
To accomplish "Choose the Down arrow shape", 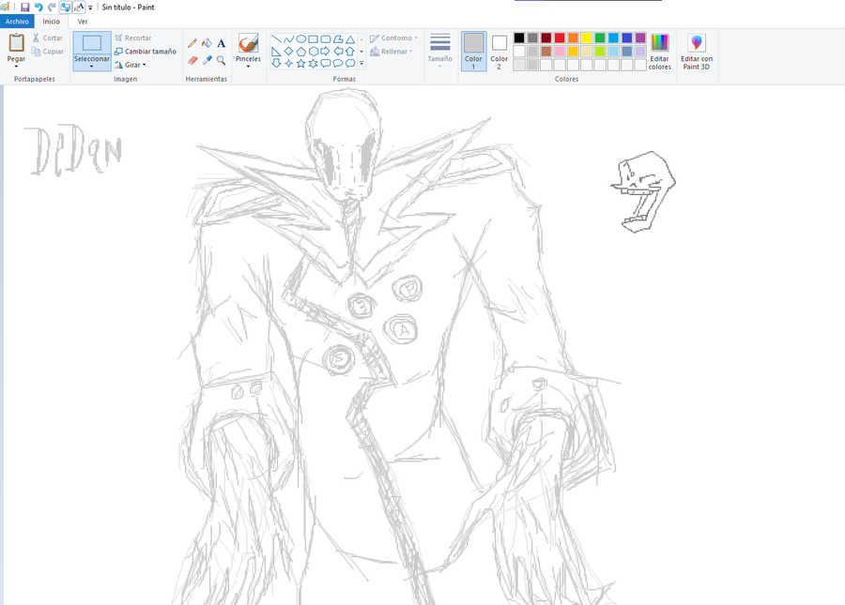I will [276, 64].
